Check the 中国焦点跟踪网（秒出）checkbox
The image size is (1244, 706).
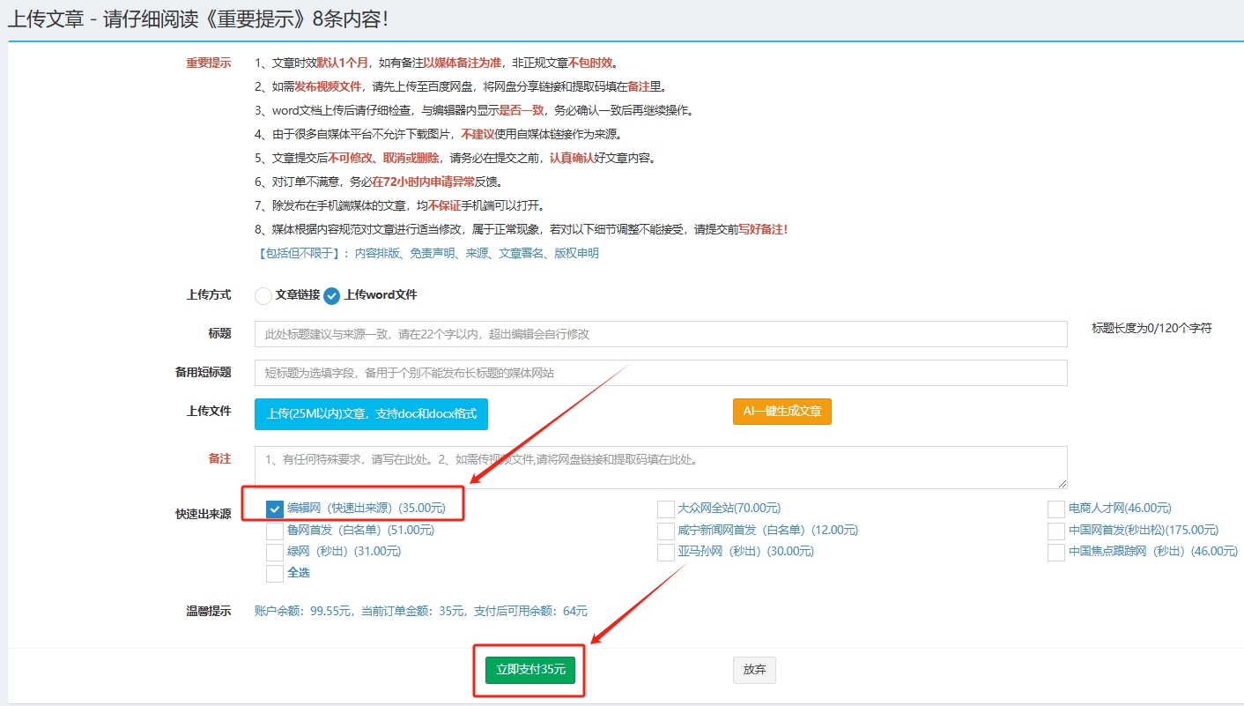point(1056,552)
